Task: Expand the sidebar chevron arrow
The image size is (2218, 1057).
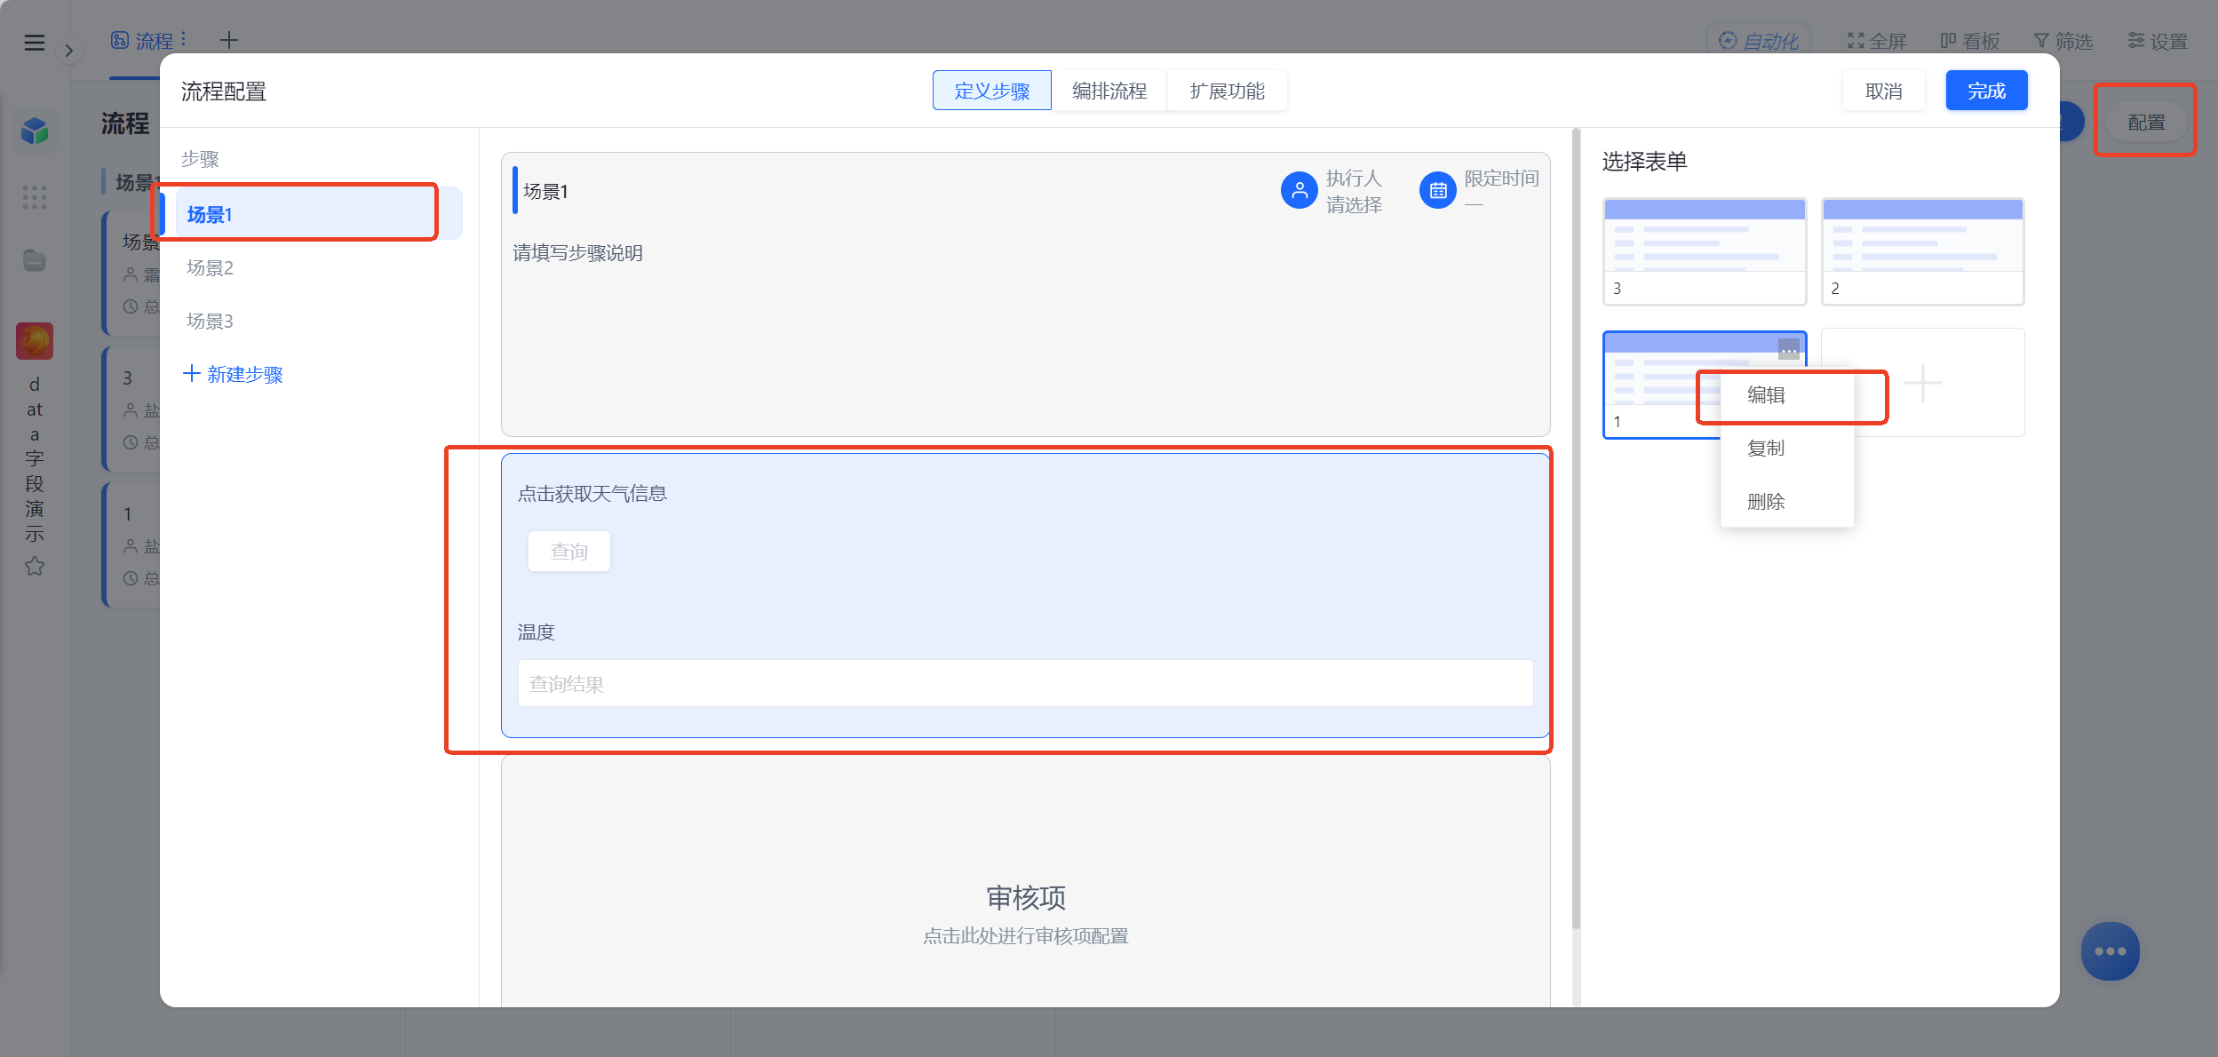Action: pos(68,51)
